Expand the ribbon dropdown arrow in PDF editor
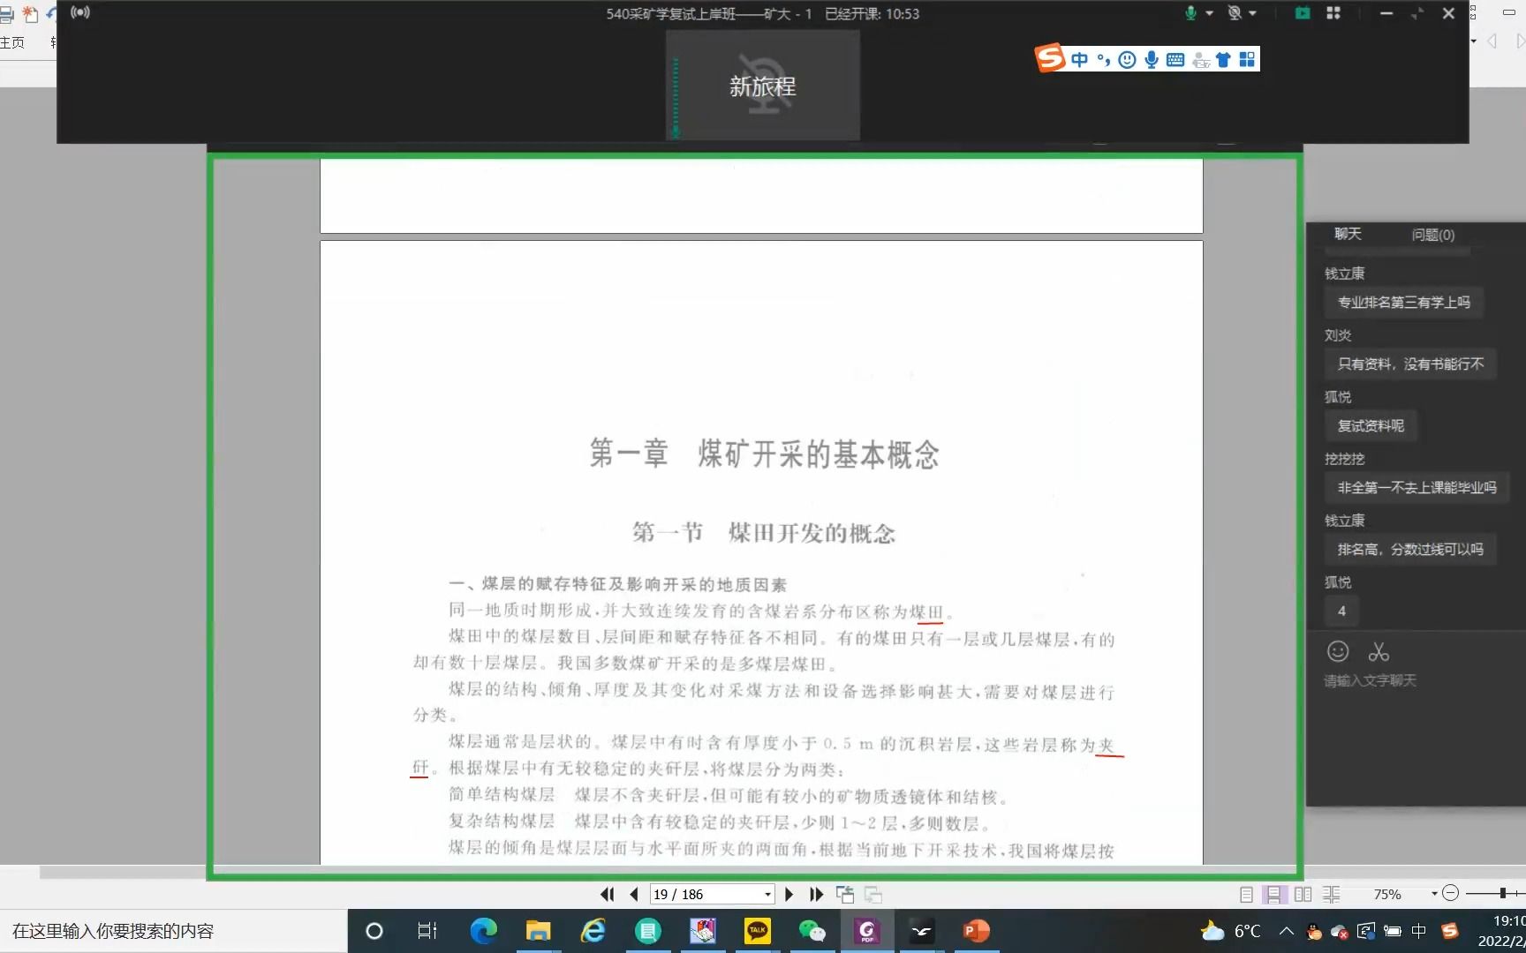Image resolution: width=1526 pixels, height=953 pixels. pos(1473,41)
